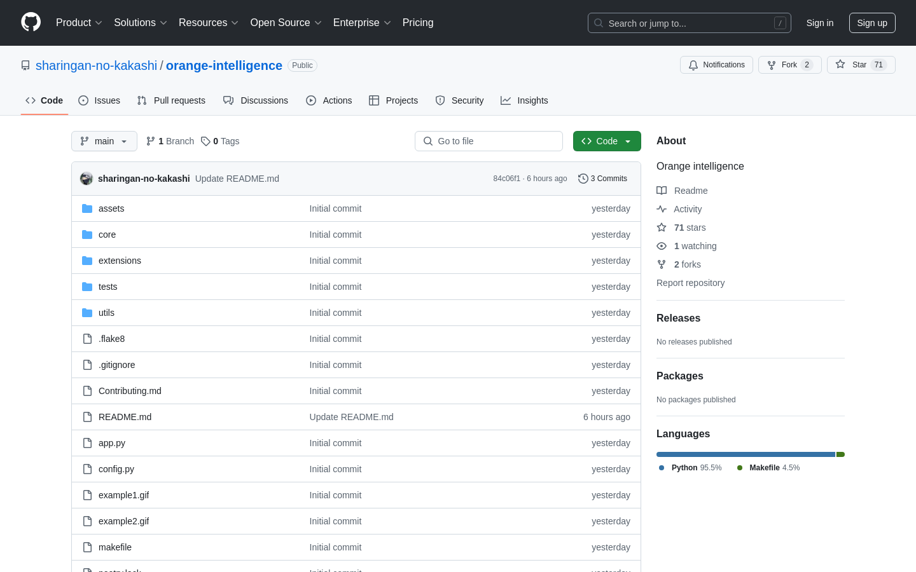Click the .flake8 file icon
Screen dimensions: 916x572
[x=87, y=339]
